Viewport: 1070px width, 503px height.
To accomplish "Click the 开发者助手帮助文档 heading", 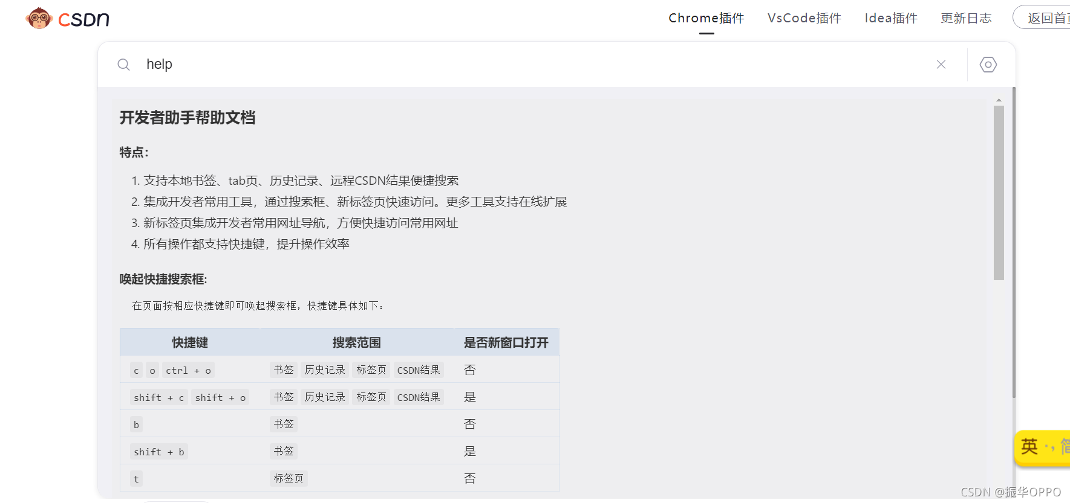I will tap(188, 118).
